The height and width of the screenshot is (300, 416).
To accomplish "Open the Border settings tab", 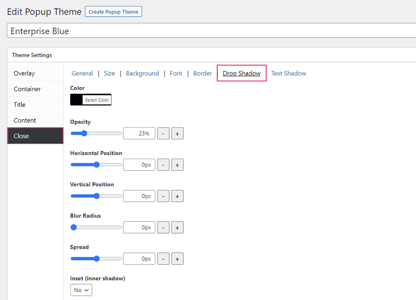I will coord(202,73).
